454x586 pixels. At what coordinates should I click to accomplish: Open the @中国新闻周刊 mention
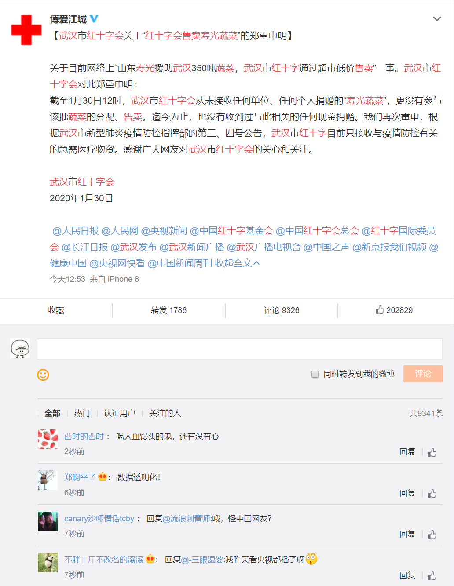point(180,263)
